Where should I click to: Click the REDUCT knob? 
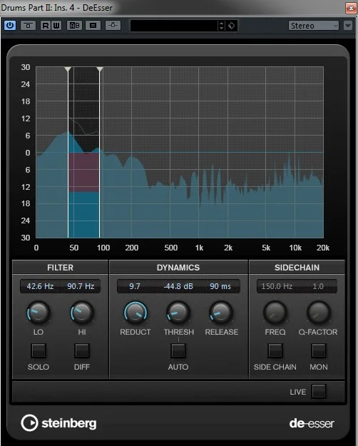[x=135, y=313]
